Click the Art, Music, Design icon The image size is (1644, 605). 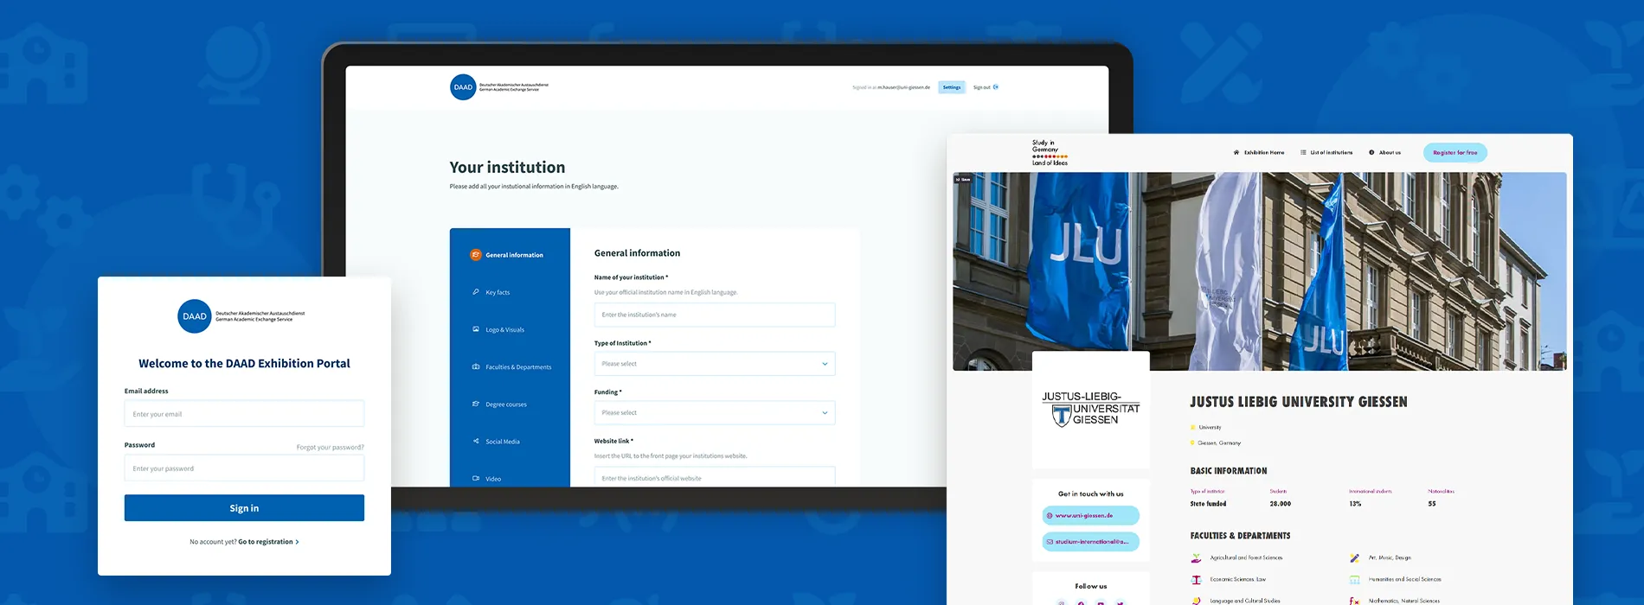pos(1355,557)
